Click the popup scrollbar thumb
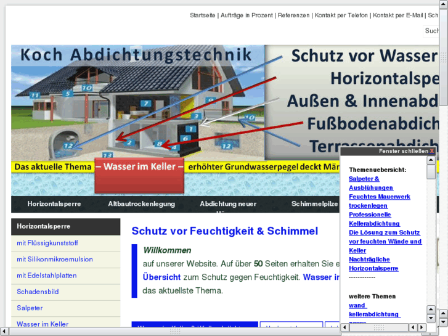Image resolution: width=448 pixels, height=336 pixels. pyautogui.click(x=431, y=172)
